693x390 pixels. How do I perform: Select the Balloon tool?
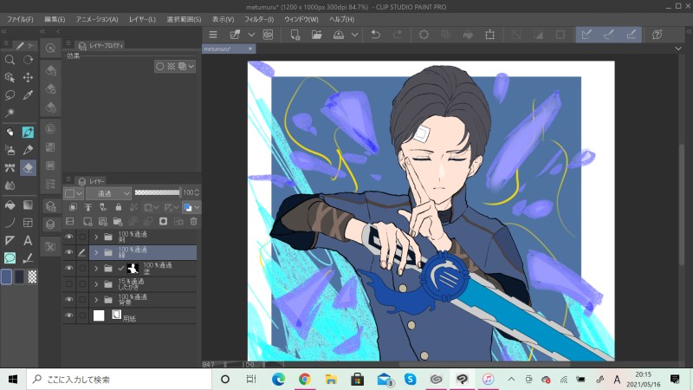click(10, 257)
